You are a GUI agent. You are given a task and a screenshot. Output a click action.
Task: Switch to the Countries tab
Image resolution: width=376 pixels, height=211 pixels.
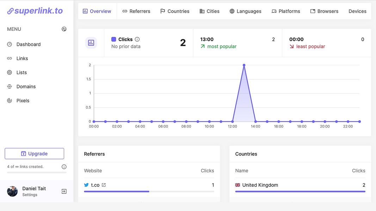pos(175,11)
